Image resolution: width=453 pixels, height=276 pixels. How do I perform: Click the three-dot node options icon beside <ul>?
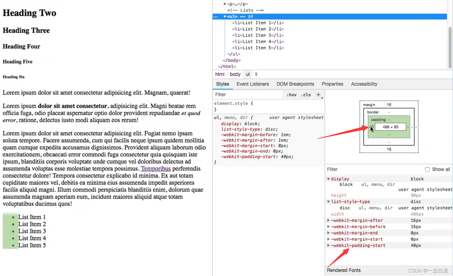coord(215,17)
